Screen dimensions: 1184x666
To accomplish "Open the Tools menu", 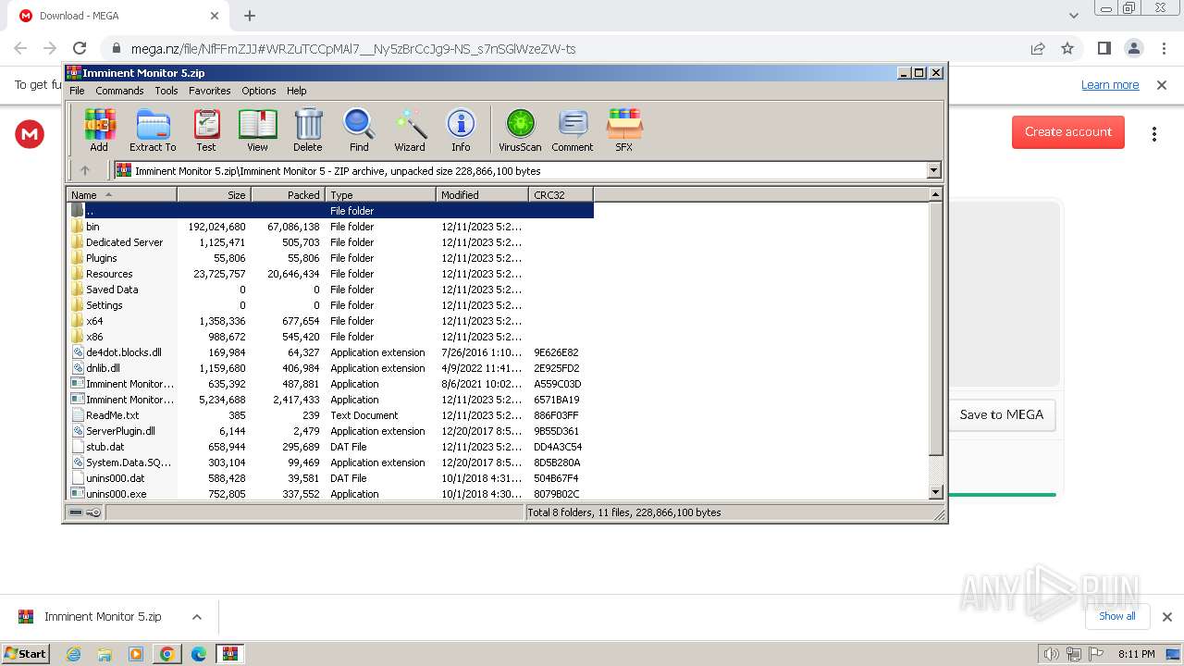I will point(166,91).
